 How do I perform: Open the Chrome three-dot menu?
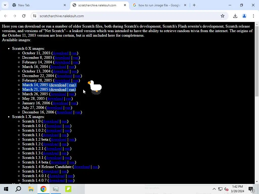tap(253, 16)
